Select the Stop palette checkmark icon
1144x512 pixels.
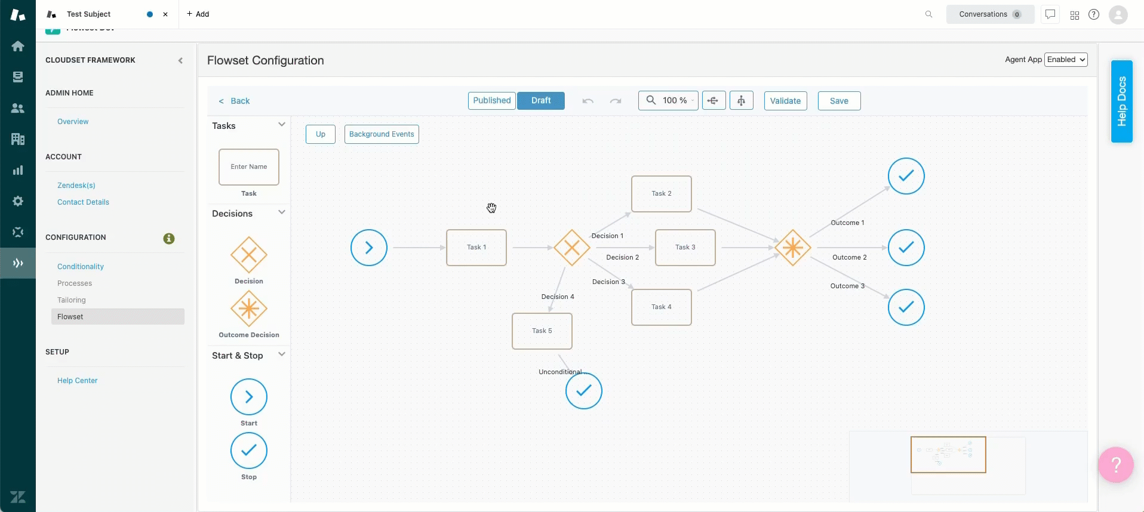click(x=249, y=451)
